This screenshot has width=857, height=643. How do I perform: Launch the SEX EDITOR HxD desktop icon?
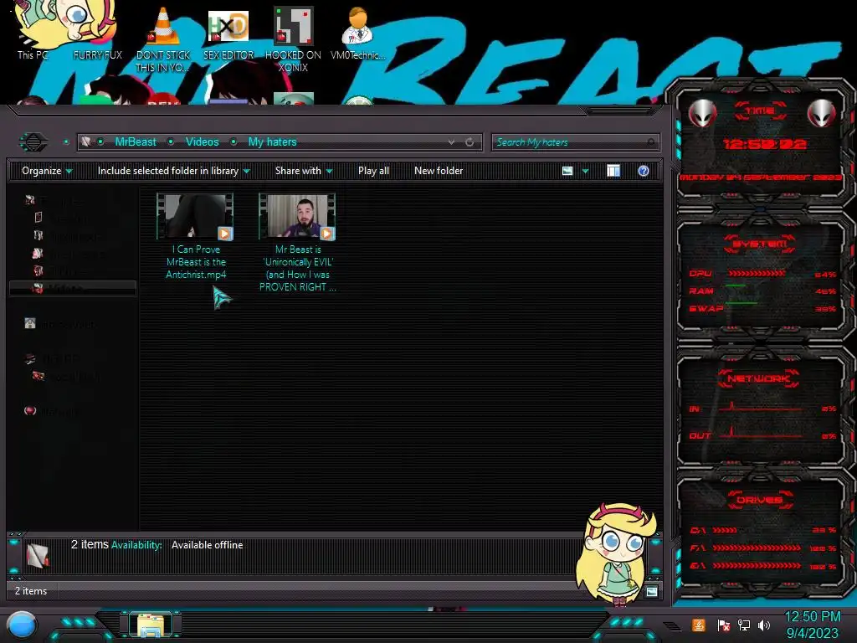[228, 33]
